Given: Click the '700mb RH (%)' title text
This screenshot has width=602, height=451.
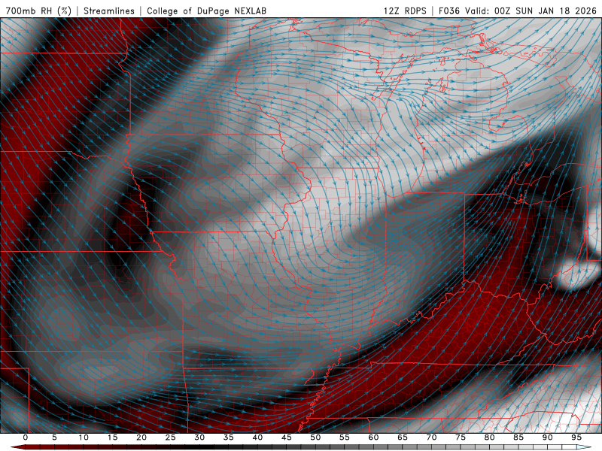Looking at the screenshot, I should pos(39,11).
